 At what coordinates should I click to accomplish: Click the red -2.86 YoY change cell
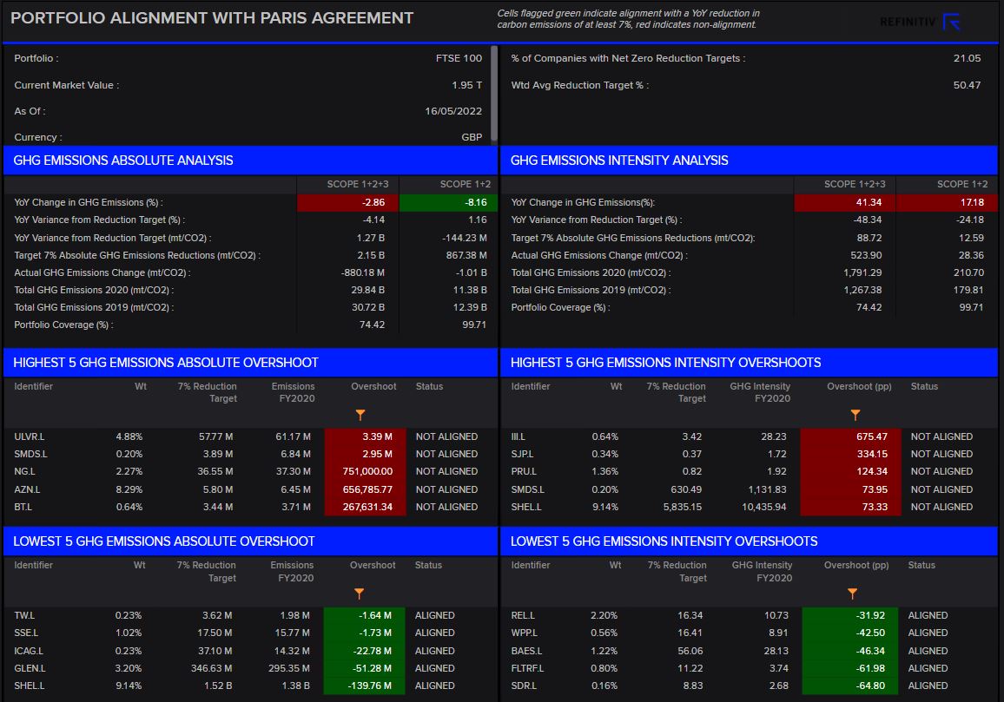[x=347, y=202]
